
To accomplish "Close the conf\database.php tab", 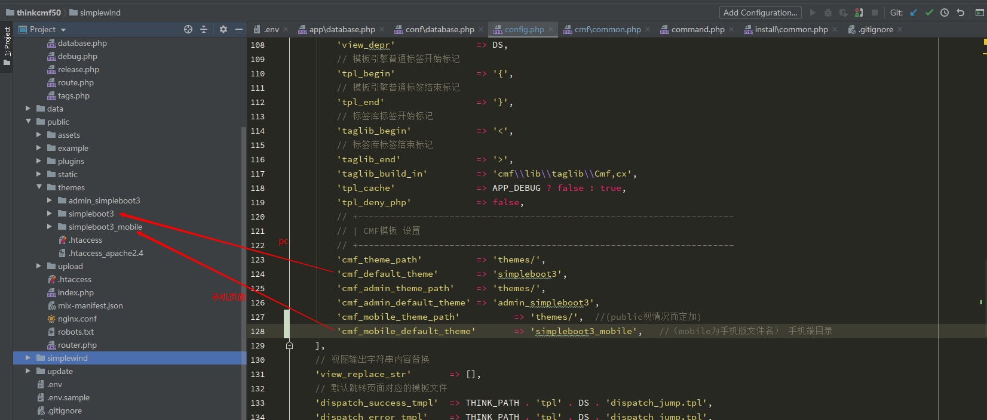I will [x=482, y=29].
